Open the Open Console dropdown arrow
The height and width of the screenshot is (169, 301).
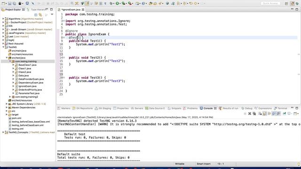(298, 114)
